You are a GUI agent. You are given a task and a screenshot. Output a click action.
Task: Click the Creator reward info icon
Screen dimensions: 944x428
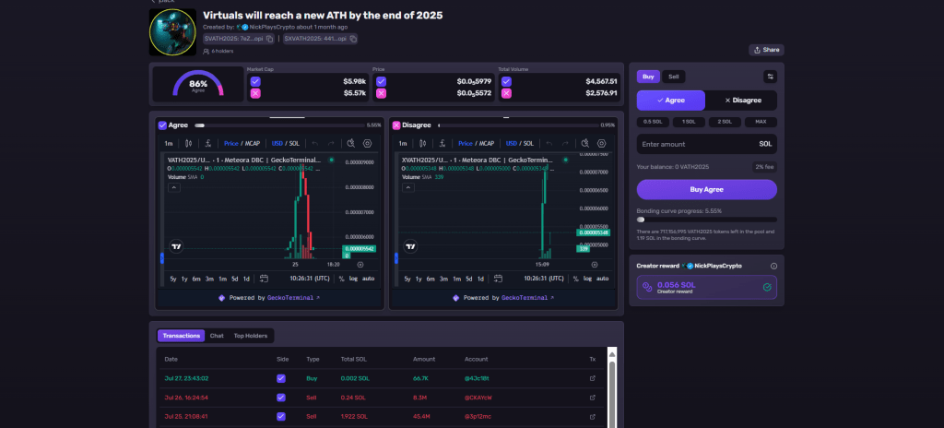[773, 266]
